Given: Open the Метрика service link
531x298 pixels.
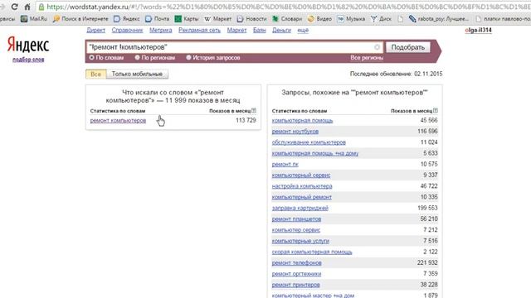Looking at the screenshot, I should pyautogui.click(x=160, y=30).
